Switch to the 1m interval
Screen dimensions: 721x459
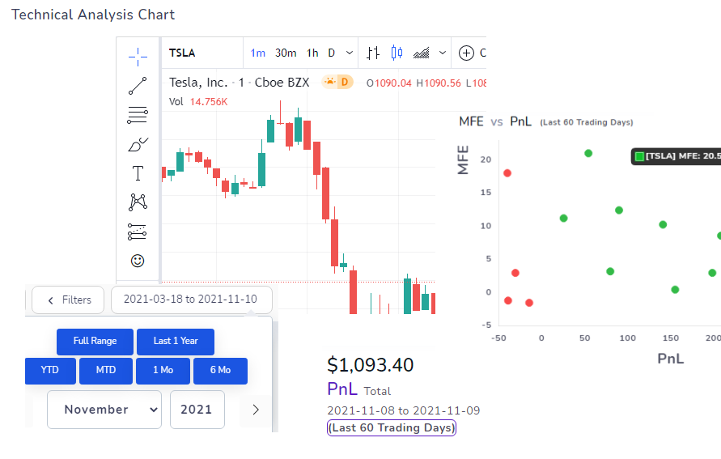click(258, 53)
